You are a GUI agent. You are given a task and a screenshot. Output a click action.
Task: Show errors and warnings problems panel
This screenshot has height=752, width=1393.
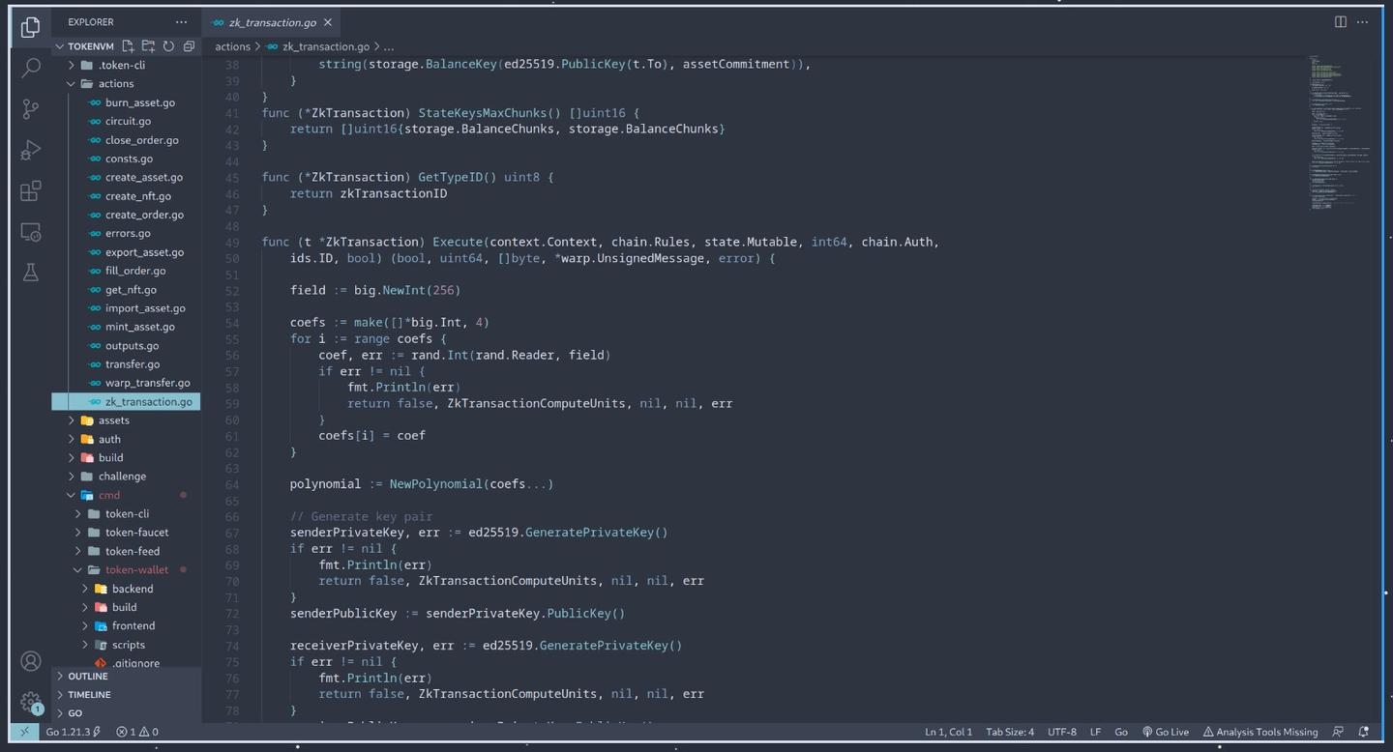click(137, 732)
